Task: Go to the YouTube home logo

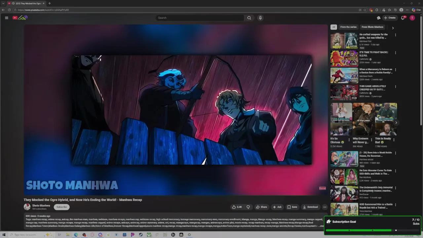Action: pyautogui.click(x=20, y=18)
